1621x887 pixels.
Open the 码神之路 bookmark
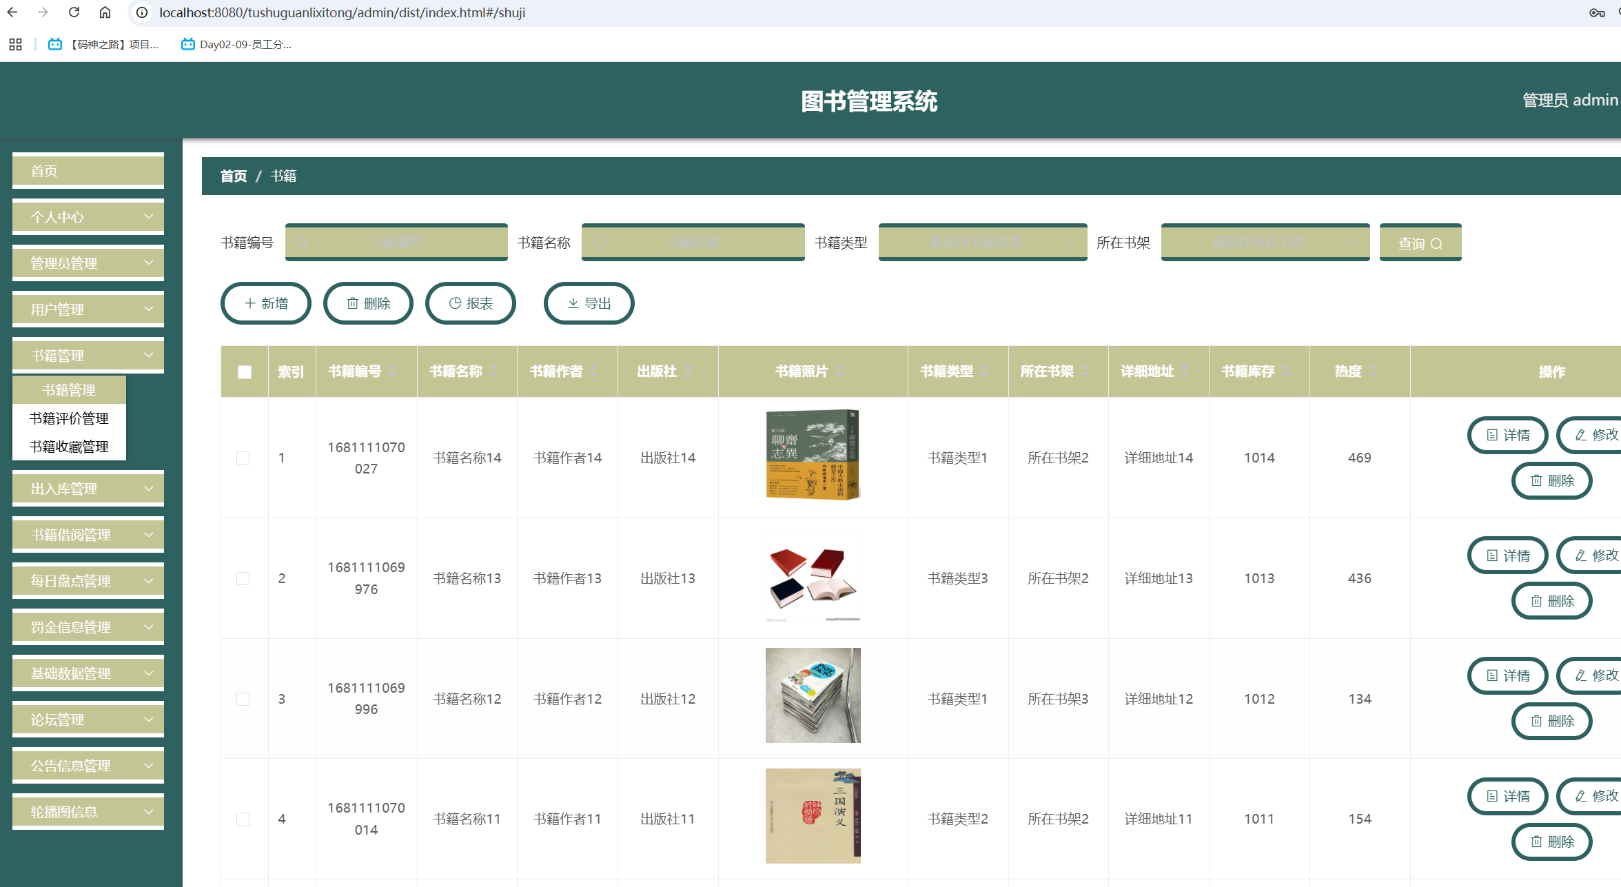tap(103, 44)
